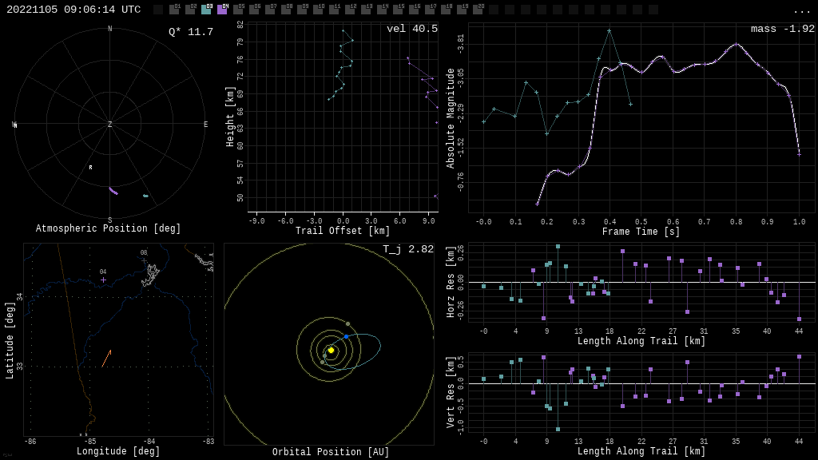818x460 pixels.
Task: Click the teal light curve peak marker
Action: pyautogui.click(x=609, y=30)
